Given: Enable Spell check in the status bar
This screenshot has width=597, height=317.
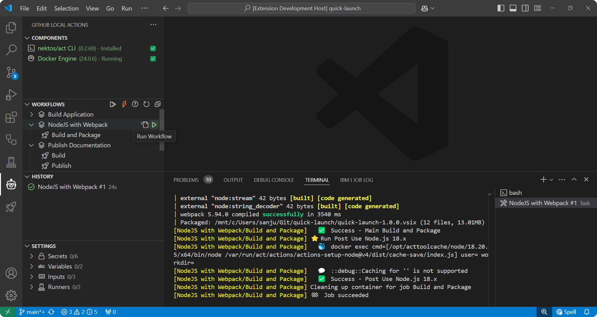Looking at the screenshot, I should coord(567,312).
